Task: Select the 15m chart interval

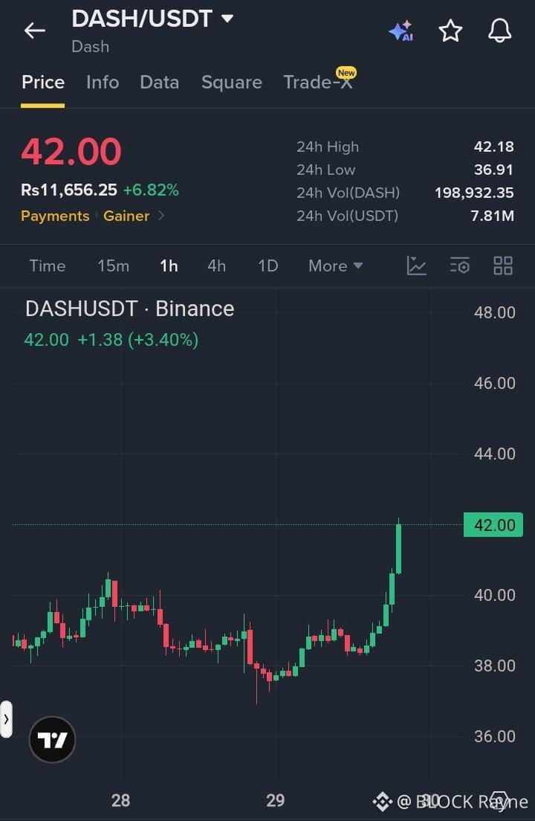Action: pyautogui.click(x=113, y=265)
